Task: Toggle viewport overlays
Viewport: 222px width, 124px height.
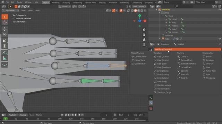Action: tap(121, 11)
